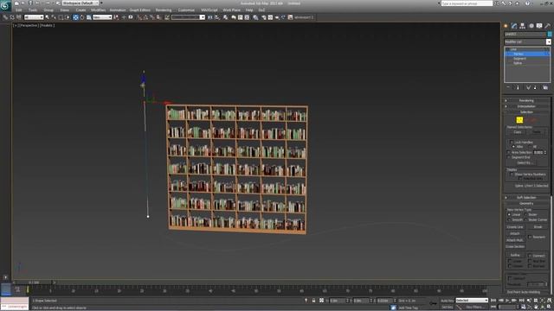554x311 pixels.
Task: Click the Create Line button
Action: [515, 226]
